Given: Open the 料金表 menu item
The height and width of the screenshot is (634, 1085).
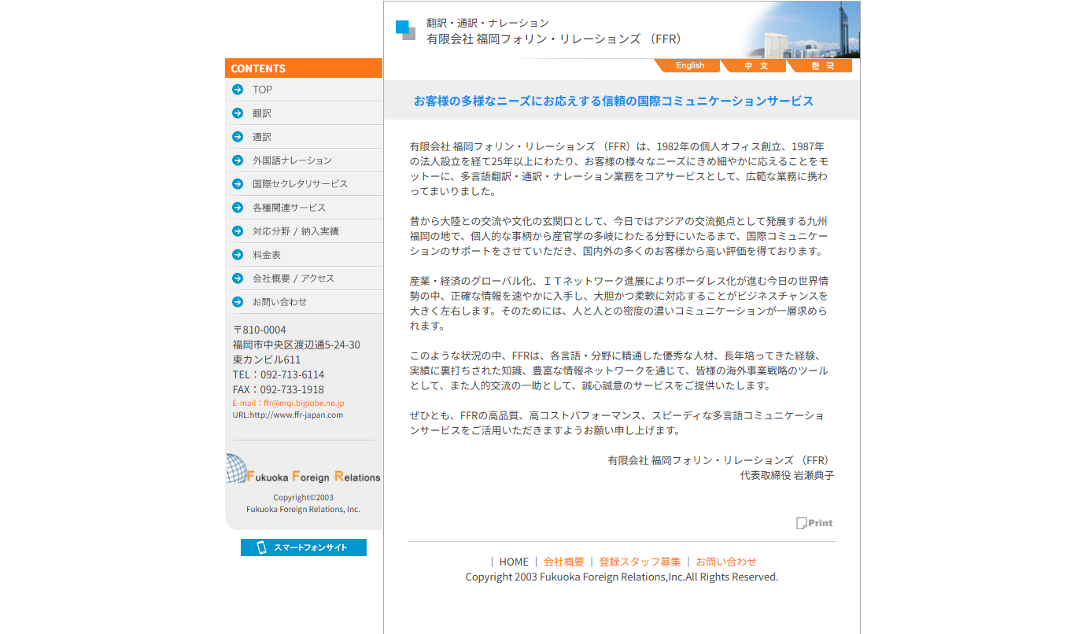Looking at the screenshot, I should pyautogui.click(x=304, y=255).
